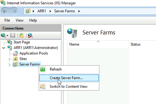Click the Delete Connection icon
The height and width of the screenshot is (104, 156).
30,36
